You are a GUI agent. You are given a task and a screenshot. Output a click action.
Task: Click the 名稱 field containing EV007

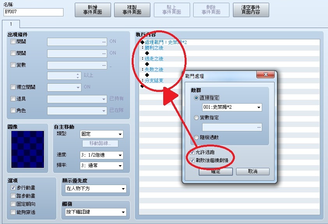pos(34,12)
